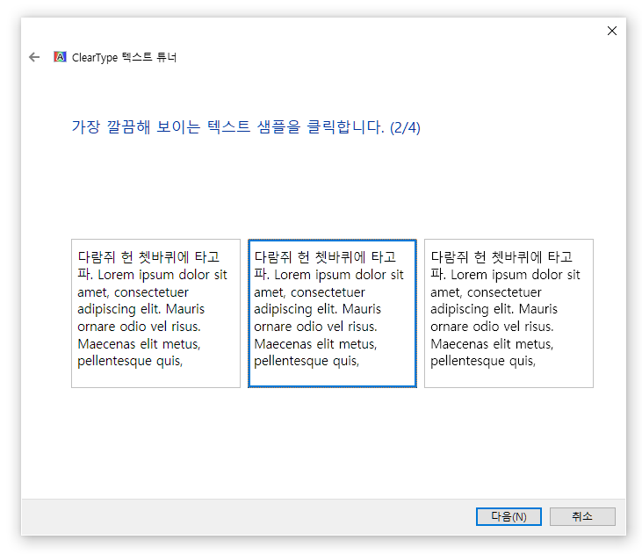Select the right text sample box
Screen dimensions: 642x554
pos(509,313)
